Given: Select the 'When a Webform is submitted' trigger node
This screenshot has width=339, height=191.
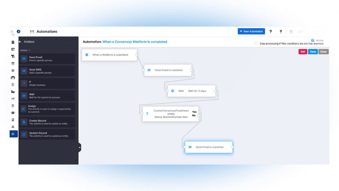Looking at the screenshot, I should pos(109,55).
